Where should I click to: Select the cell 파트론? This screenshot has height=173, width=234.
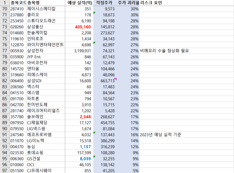point(46,99)
